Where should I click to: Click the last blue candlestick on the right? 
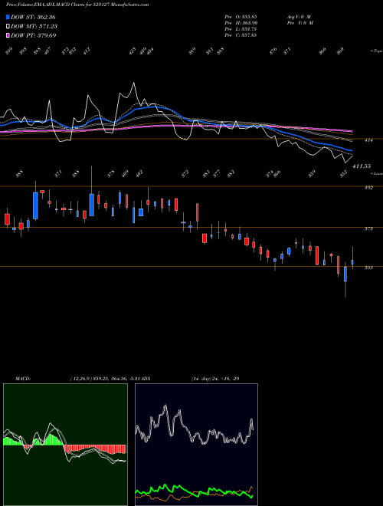coord(352,262)
